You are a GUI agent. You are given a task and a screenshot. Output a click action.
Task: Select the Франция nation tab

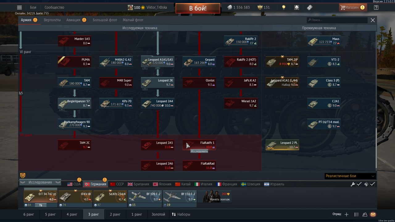pyautogui.click(x=227, y=184)
